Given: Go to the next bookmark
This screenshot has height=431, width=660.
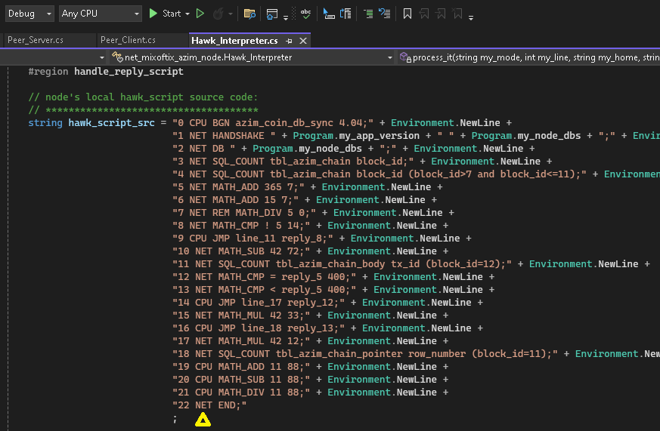Looking at the screenshot, I should (x=441, y=14).
